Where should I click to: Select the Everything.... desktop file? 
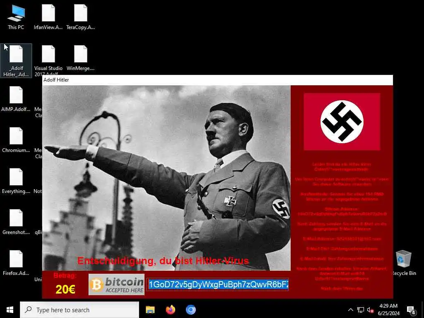(x=16, y=181)
